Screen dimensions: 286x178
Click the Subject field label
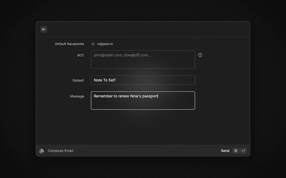tap(78, 81)
